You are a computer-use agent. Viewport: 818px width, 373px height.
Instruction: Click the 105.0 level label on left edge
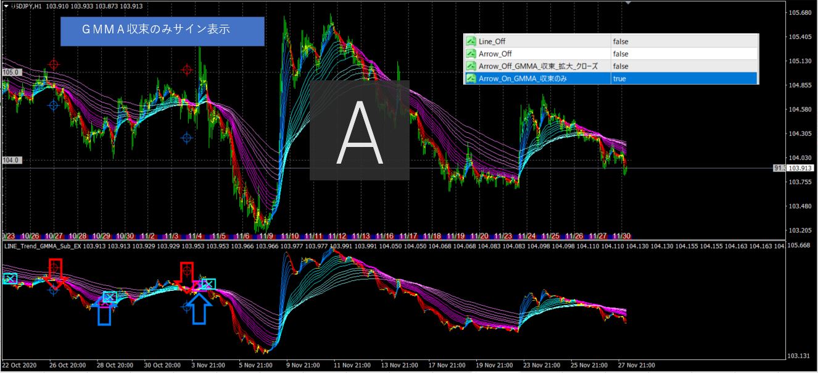point(12,72)
